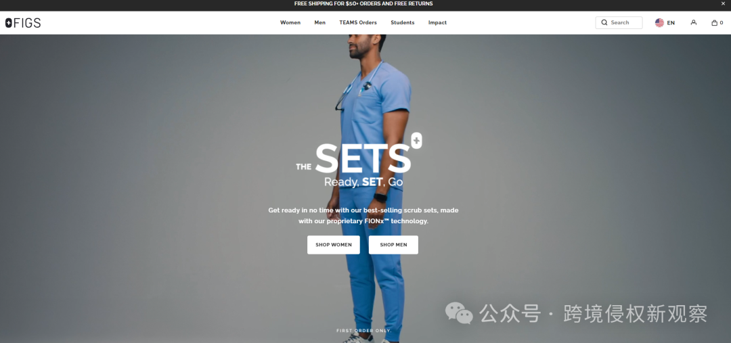Open the Women navigation menu

pos(290,22)
